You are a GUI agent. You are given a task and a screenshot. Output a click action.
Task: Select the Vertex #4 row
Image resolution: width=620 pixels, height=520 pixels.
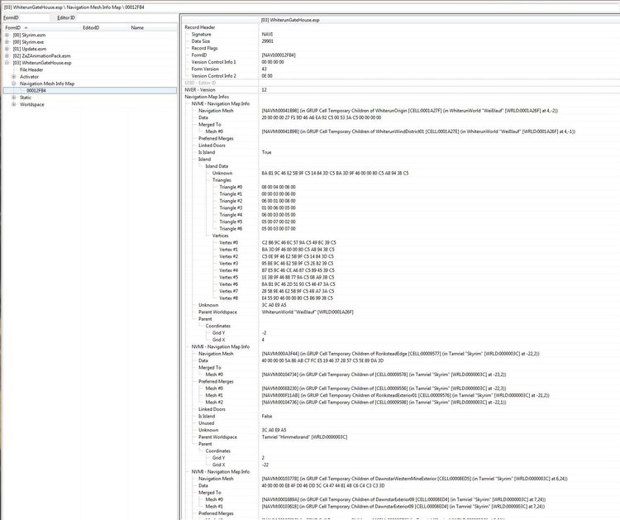(399, 270)
